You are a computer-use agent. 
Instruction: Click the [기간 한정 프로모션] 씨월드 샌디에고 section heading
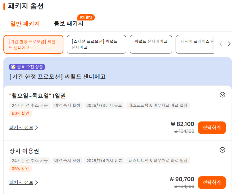57,77
